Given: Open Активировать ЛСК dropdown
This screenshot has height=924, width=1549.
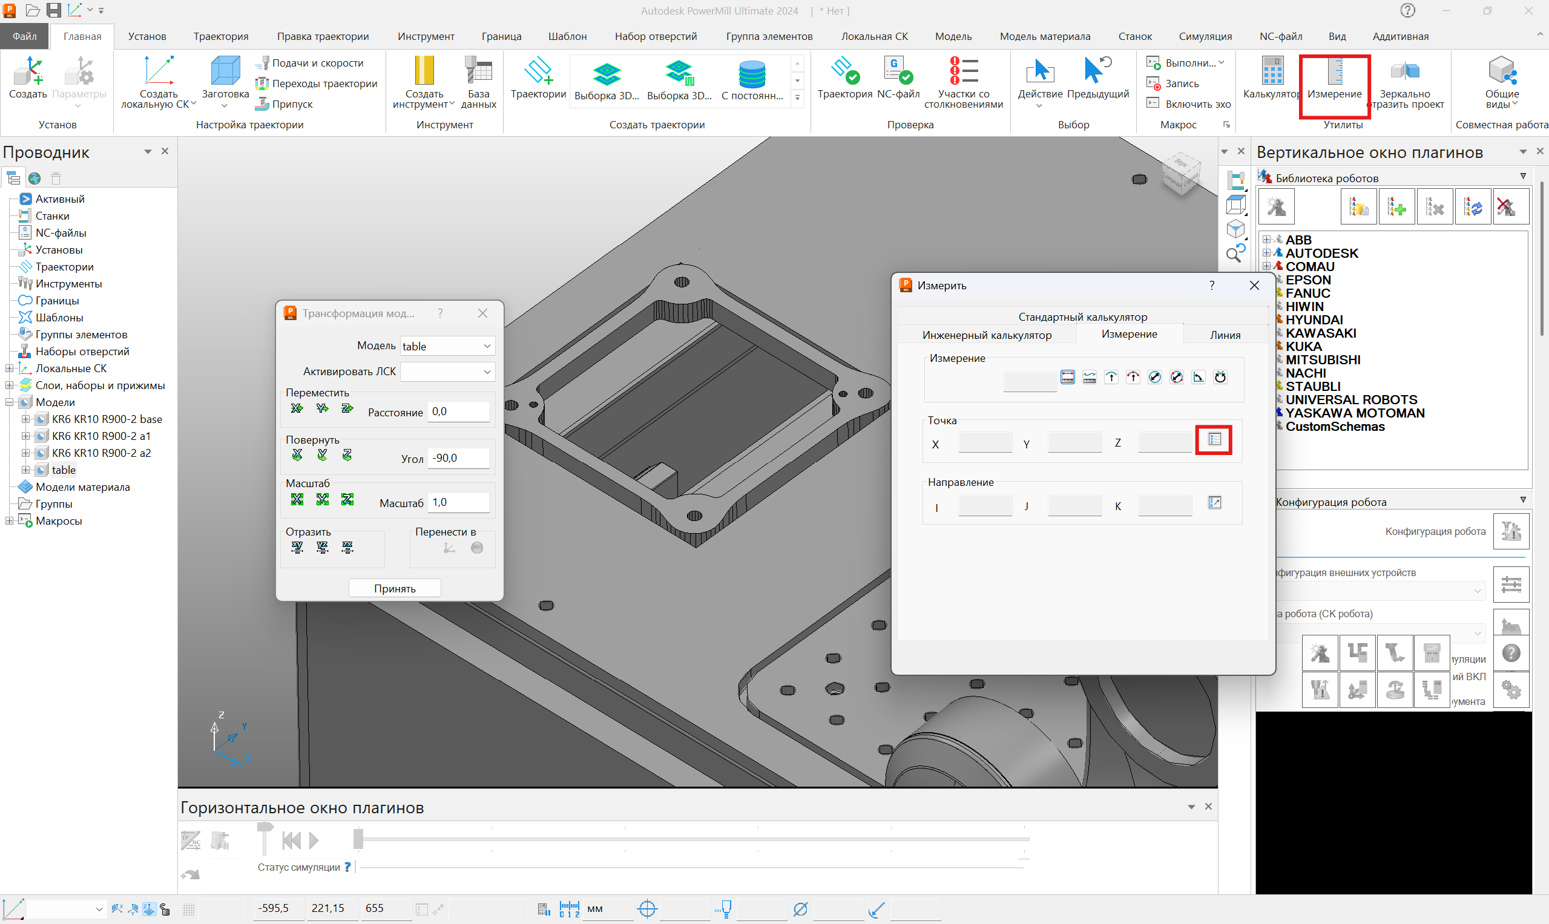Looking at the screenshot, I should point(447,372).
